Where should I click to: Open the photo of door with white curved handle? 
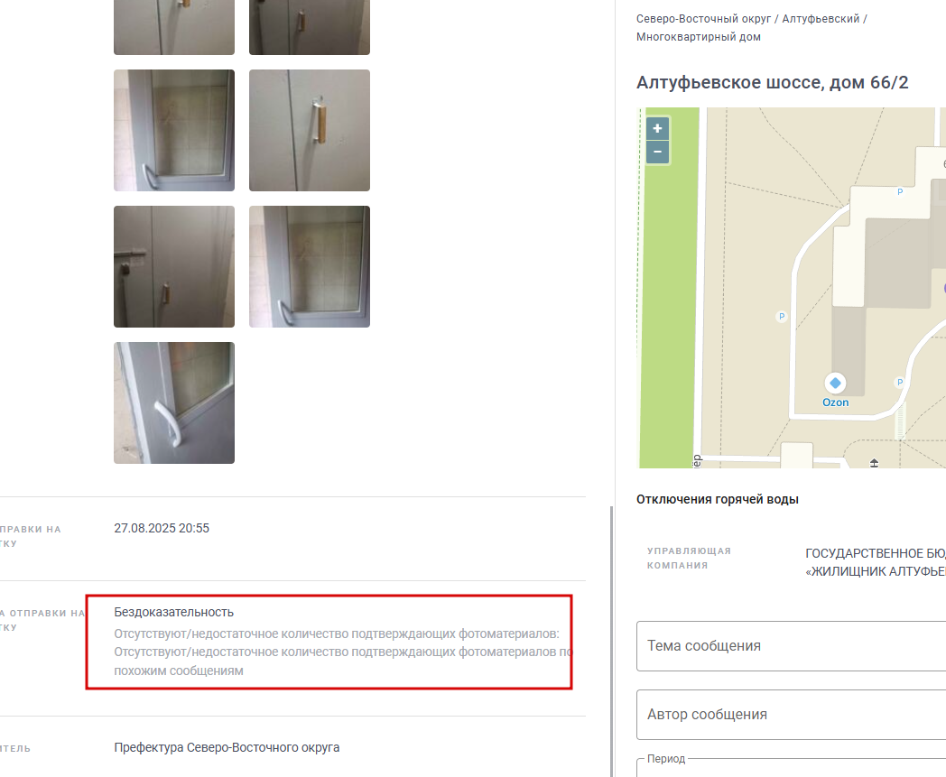(x=174, y=130)
